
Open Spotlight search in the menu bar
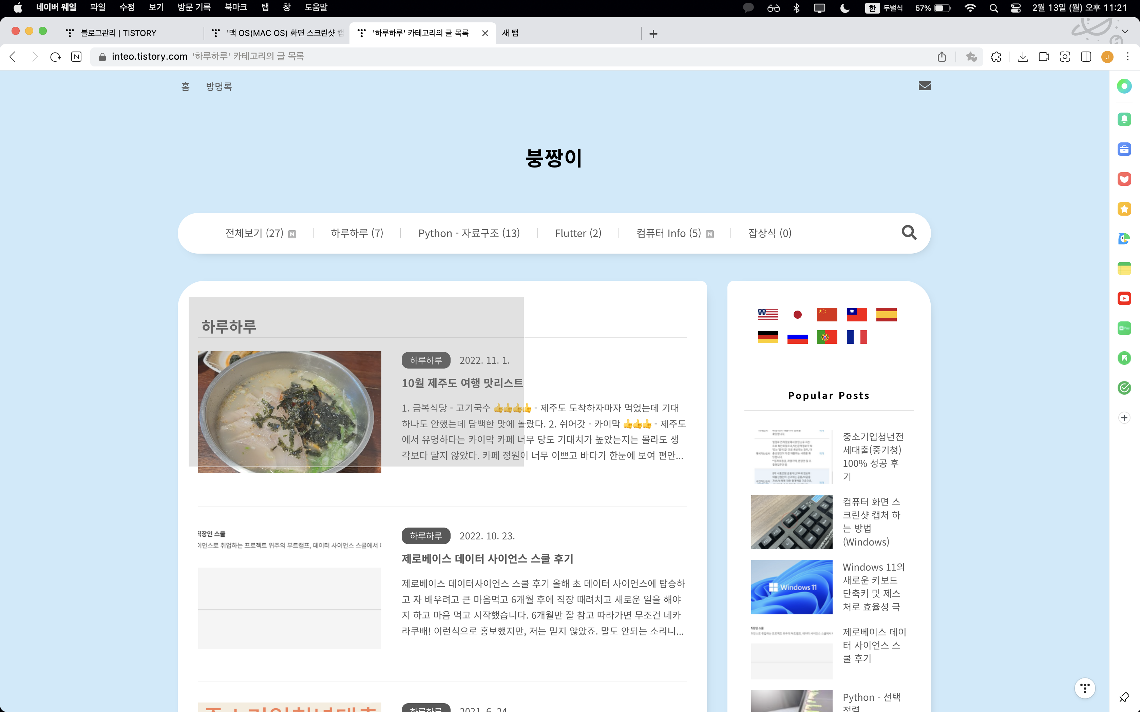993,8
